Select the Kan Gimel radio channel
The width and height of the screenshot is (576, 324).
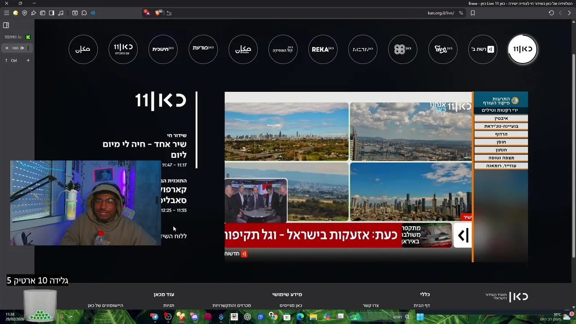click(x=443, y=49)
